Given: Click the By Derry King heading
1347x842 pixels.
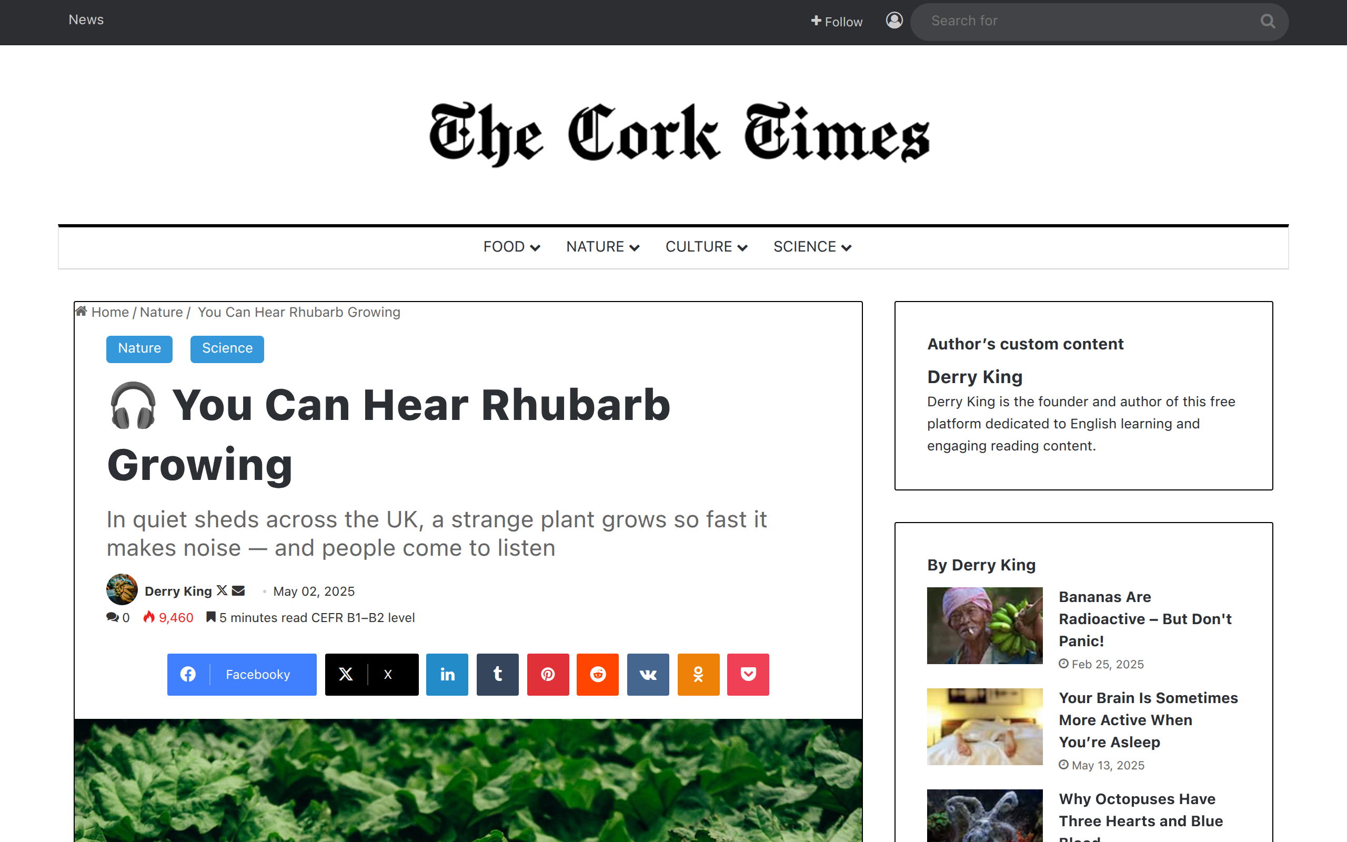Looking at the screenshot, I should 981,565.
